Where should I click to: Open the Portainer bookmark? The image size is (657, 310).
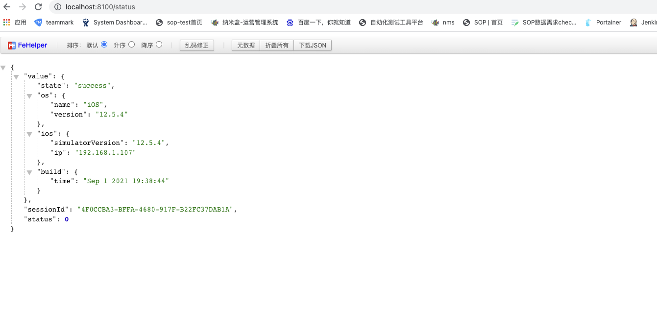pos(603,23)
